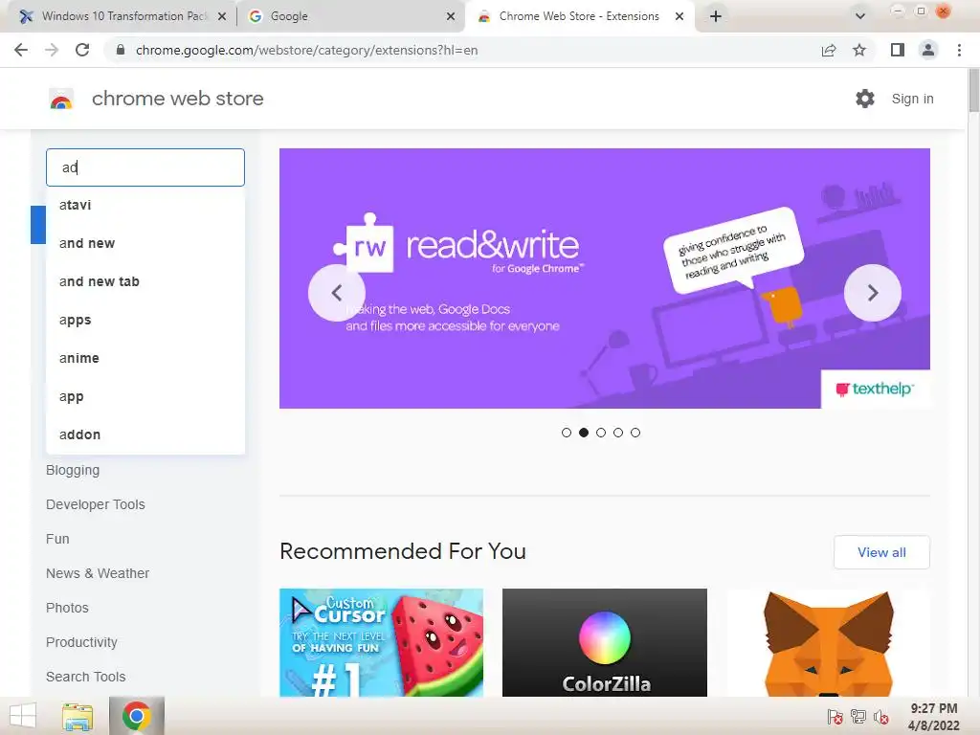The height and width of the screenshot is (735, 980).
Task: Click the Sign in link
Action: 912,99
